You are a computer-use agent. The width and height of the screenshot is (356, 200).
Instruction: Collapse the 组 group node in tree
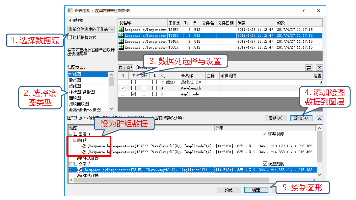[75, 140]
